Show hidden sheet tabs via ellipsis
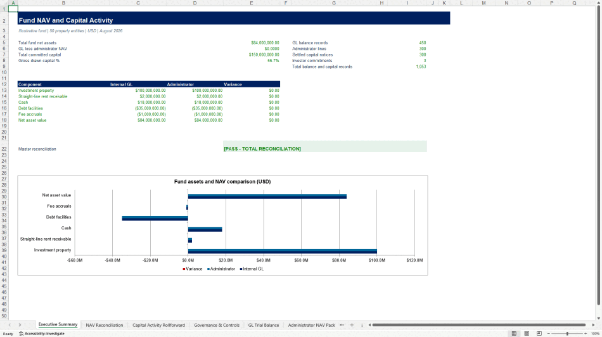Image resolution: width=602 pixels, height=337 pixels. tap(342, 325)
